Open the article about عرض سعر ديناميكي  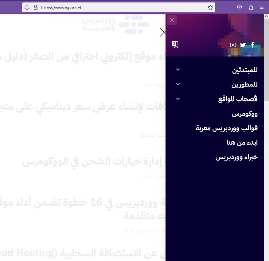[83, 107]
